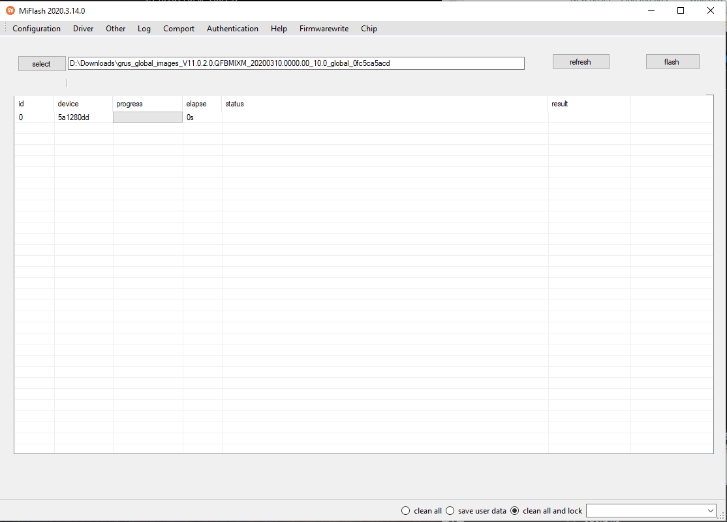Open the Configuration menu
This screenshot has height=522, width=727.
(36, 29)
